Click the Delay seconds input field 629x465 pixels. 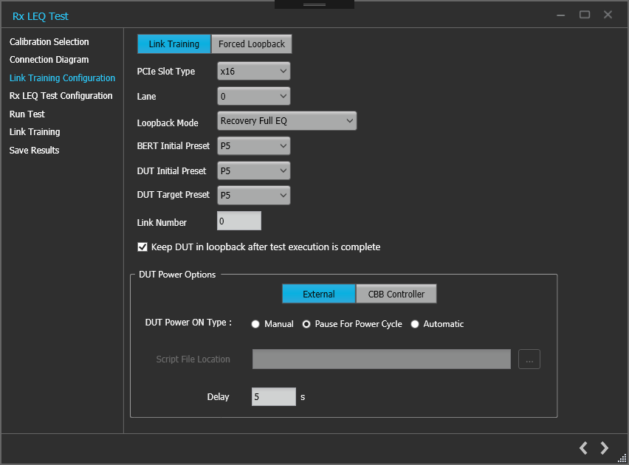273,397
